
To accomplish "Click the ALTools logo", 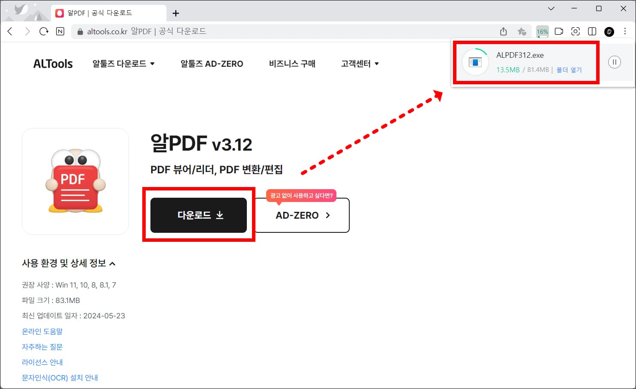I will coord(52,63).
